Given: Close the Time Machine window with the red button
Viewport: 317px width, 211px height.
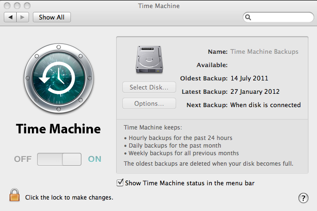Looking at the screenshot, I should [8, 5].
